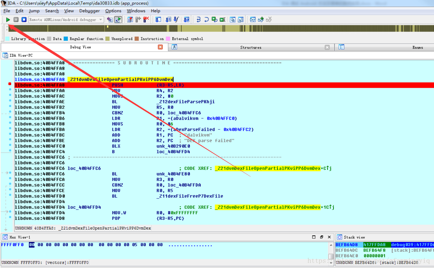Open the Remote ARMLinux/Android debugger dropdown

(x=66, y=20)
